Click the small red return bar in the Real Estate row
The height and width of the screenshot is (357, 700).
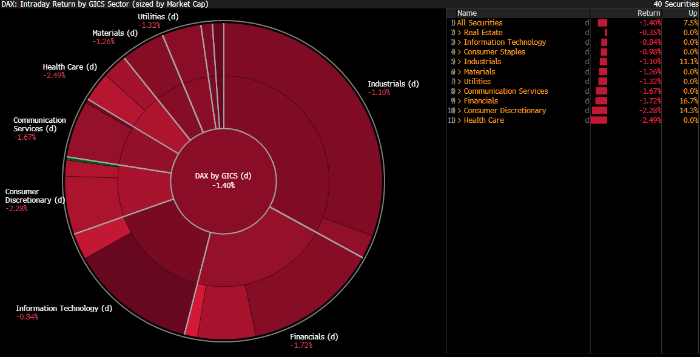pyautogui.click(x=606, y=33)
